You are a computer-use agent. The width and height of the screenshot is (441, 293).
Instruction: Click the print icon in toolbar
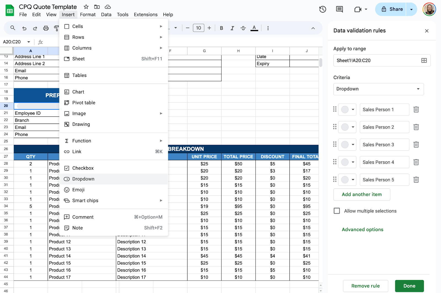point(46,28)
